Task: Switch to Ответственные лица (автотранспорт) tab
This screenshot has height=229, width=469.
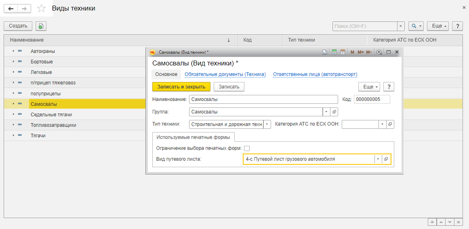Action: click(315, 74)
